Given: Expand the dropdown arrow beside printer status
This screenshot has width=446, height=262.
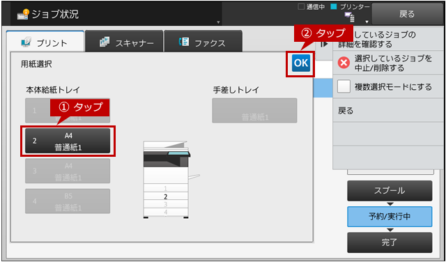Looking at the screenshot, I should click(367, 22).
